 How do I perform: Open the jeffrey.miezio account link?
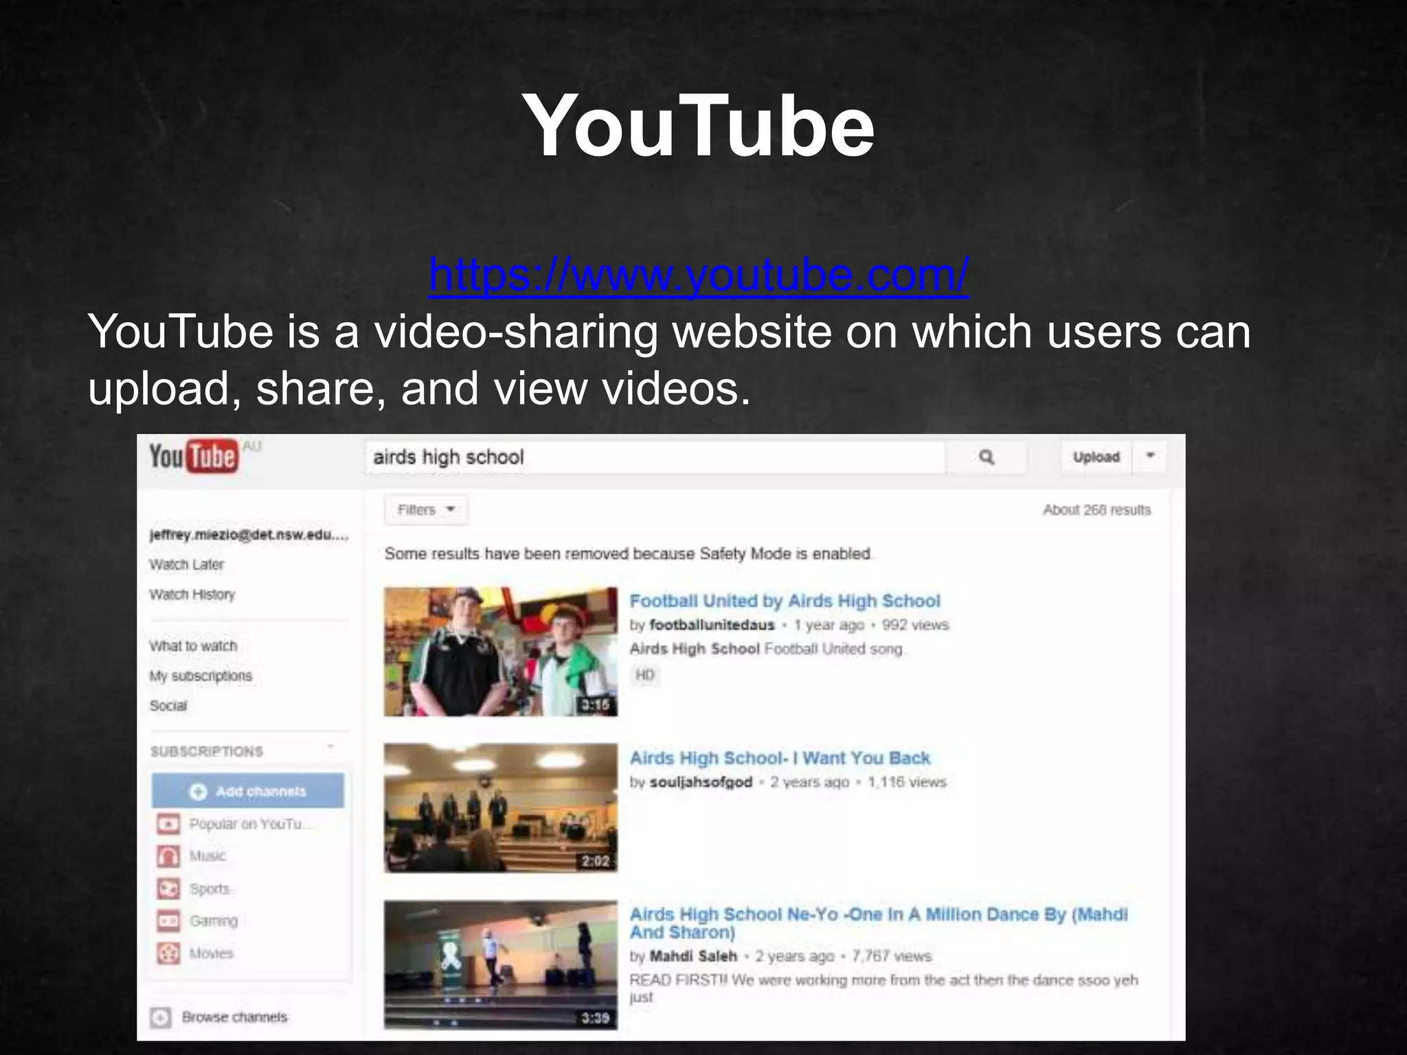249,535
